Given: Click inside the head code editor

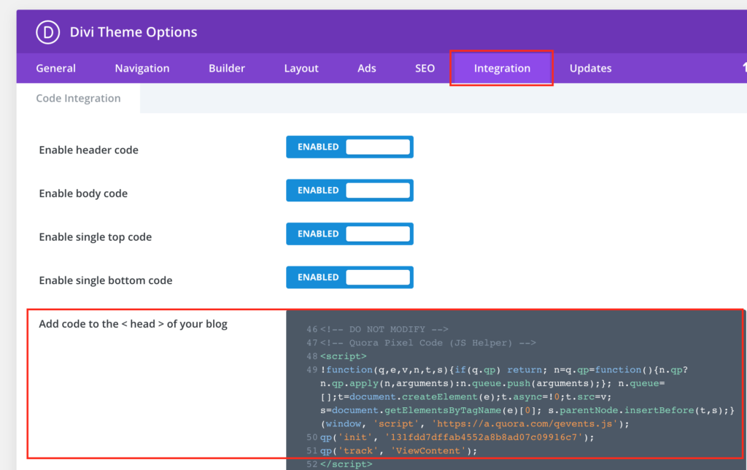Looking at the screenshot, I should point(516,390).
